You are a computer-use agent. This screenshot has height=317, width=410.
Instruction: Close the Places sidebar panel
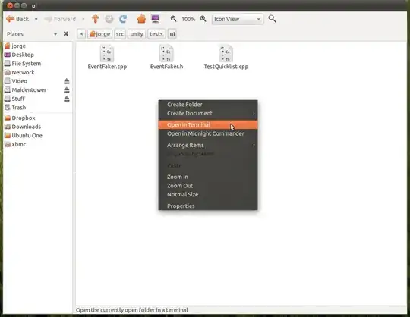coord(66,33)
